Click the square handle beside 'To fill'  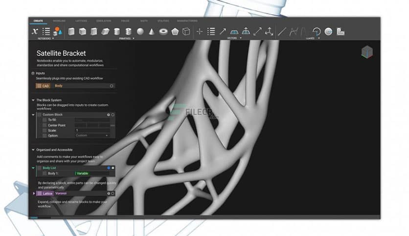(45, 120)
